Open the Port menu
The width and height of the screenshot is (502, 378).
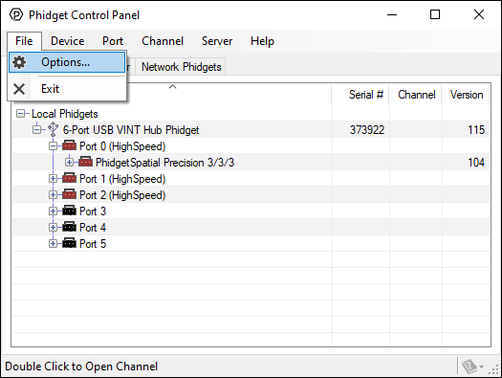click(x=113, y=41)
